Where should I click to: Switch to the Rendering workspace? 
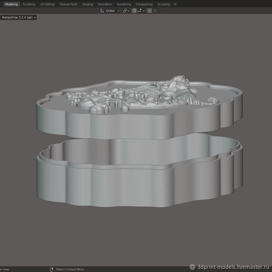coord(124,4)
